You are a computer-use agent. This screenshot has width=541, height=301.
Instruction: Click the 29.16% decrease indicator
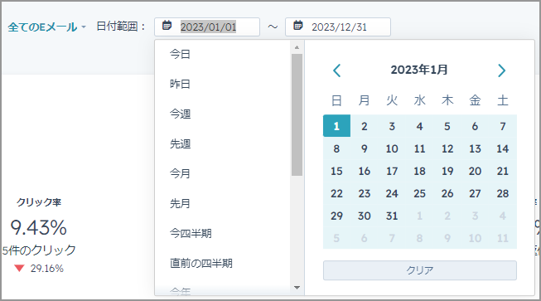coord(39,268)
